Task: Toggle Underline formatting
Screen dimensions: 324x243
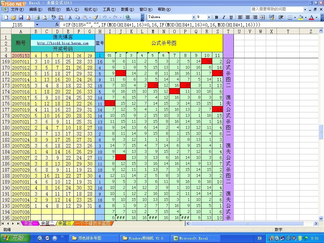Action: pos(231,17)
